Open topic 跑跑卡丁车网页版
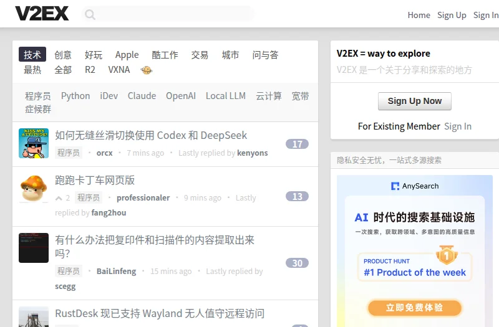Image resolution: width=499 pixels, height=327 pixels. [x=95, y=180]
